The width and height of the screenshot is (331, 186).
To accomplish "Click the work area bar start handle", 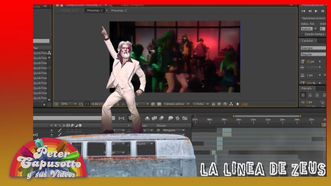I will 234,116.
